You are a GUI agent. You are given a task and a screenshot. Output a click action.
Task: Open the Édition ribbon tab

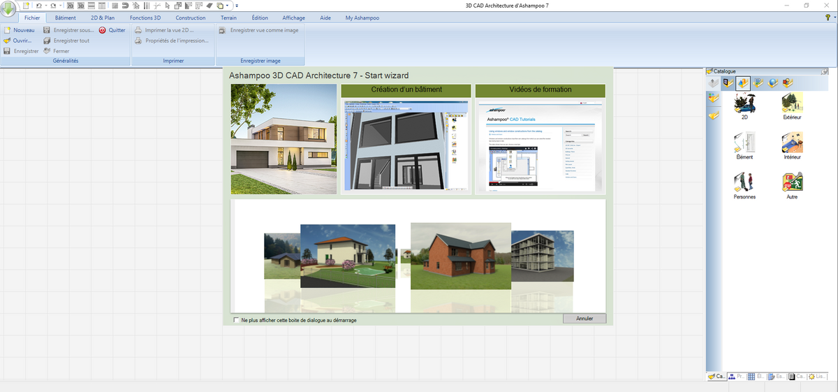[x=260, y=17]
